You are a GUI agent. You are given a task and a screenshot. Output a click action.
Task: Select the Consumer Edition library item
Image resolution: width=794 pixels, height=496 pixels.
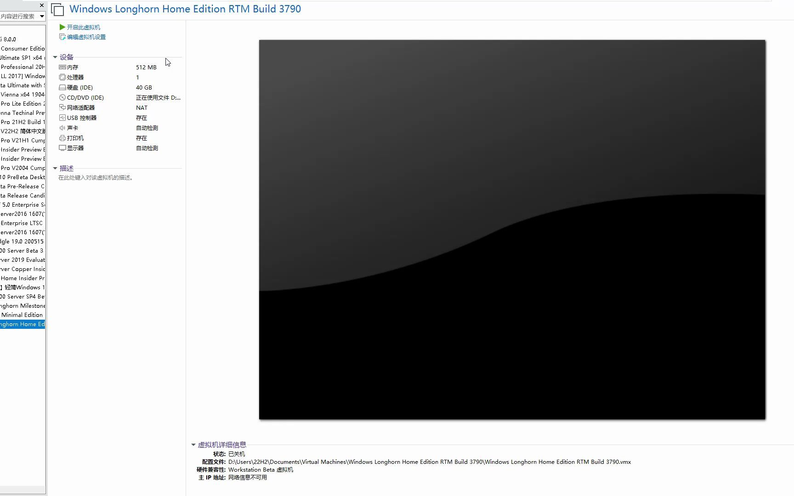click(x=23, y=49)
